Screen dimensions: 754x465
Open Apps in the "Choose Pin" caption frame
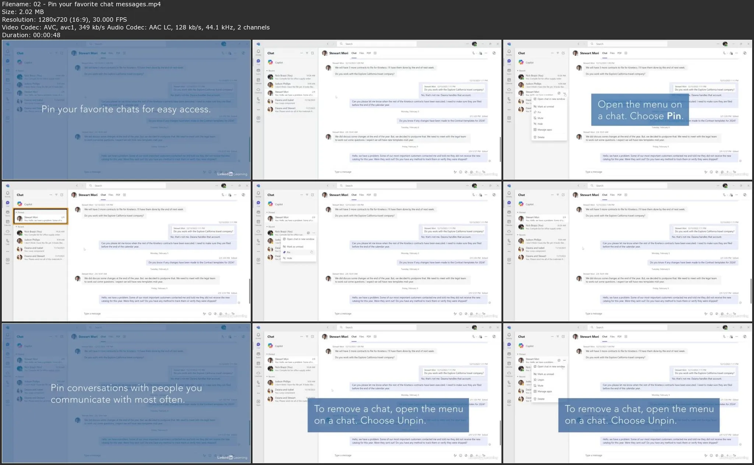[x=509, y=119]
